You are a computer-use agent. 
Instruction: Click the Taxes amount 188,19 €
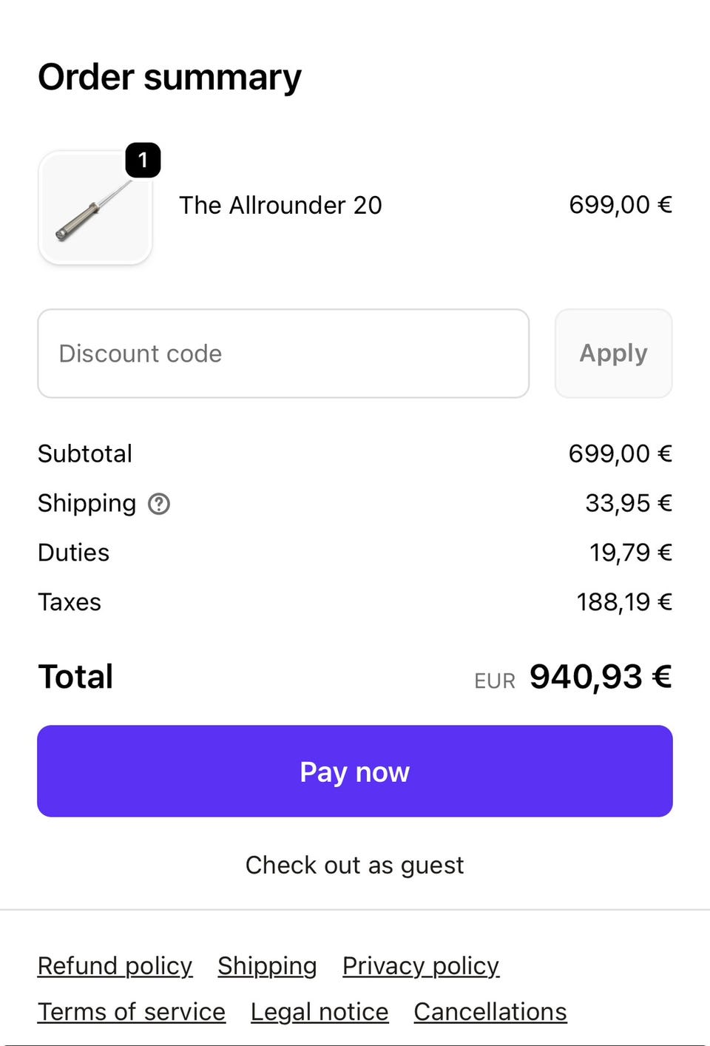pos(624,602)
